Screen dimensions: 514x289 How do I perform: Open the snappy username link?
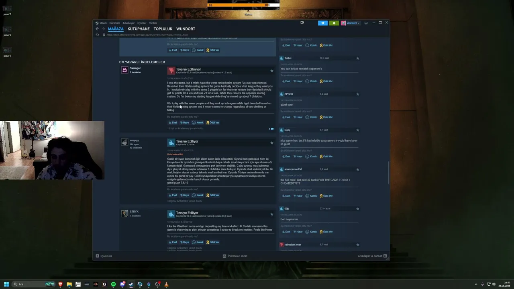134,140
